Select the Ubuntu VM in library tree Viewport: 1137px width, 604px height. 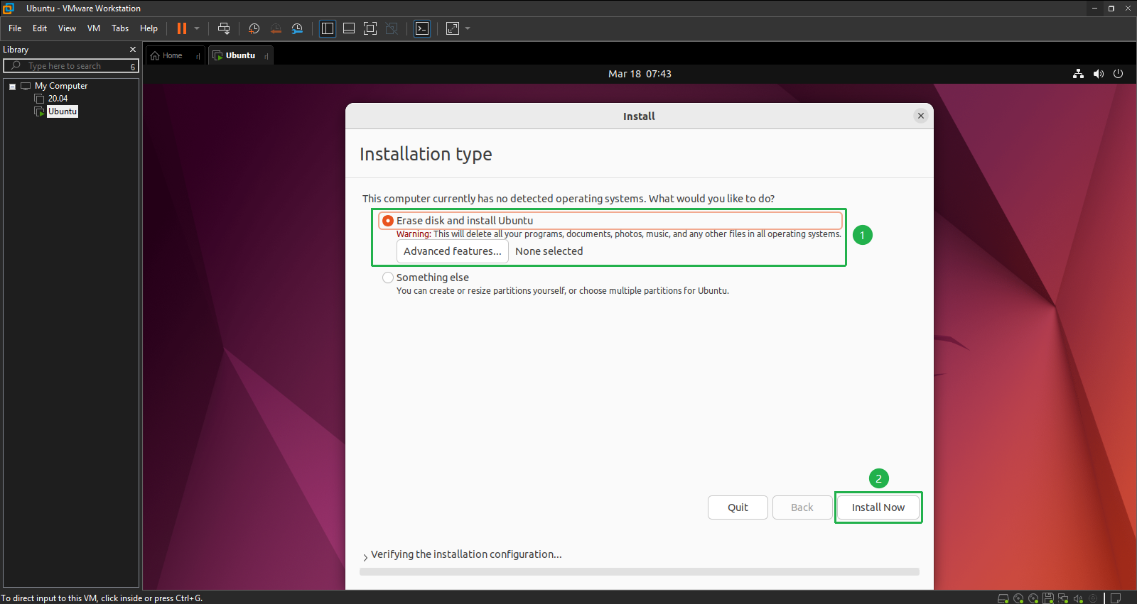(63, 111)
